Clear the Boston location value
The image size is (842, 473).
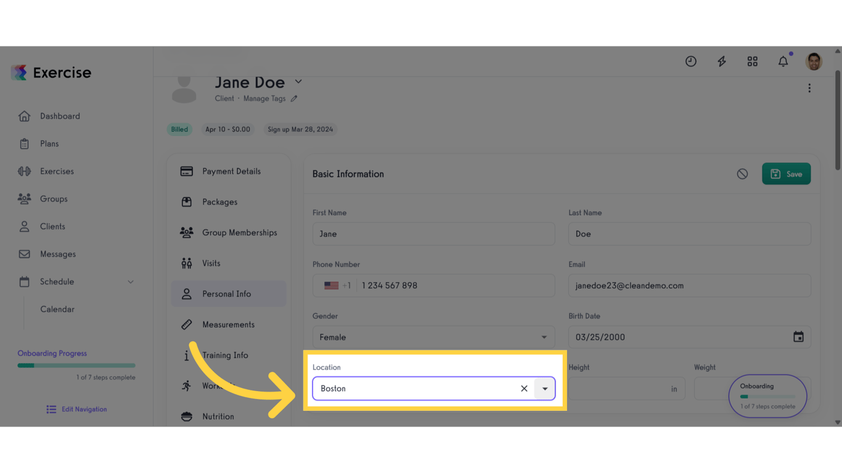click(524, 389)
